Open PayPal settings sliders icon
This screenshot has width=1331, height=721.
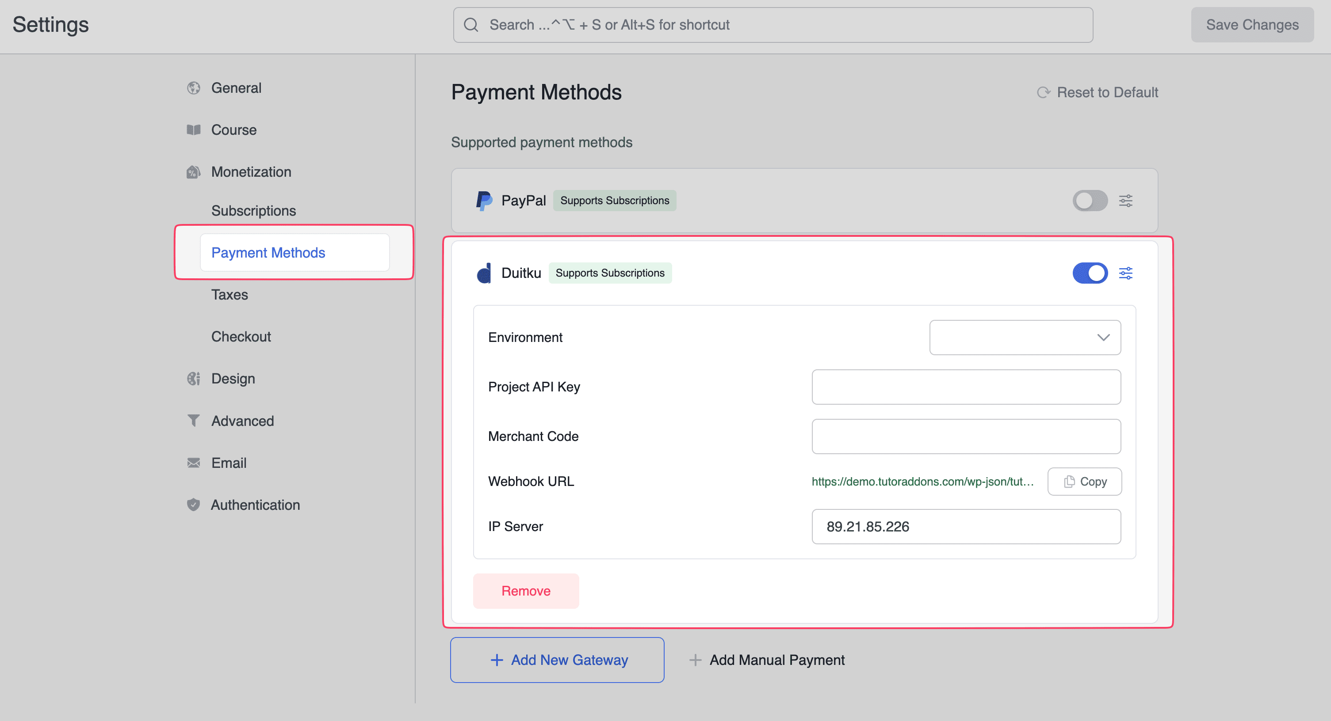click(x=1125, y=200)
